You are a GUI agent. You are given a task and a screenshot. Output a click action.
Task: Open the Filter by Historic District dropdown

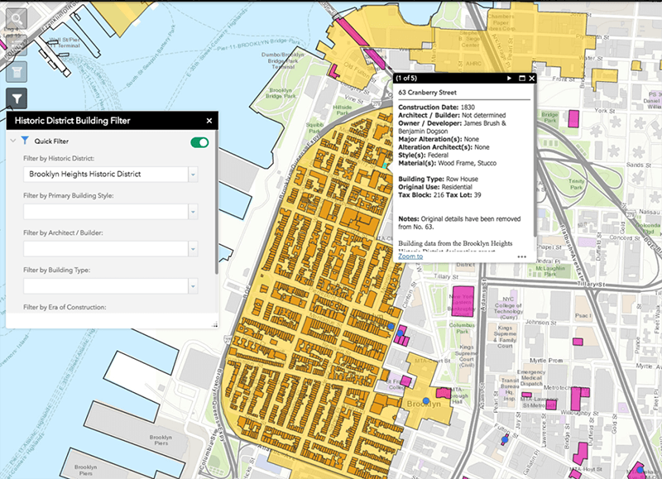pyautogui.click(x=191, y=175)
